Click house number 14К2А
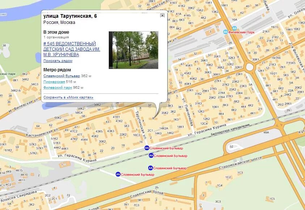 coord(164,128)
